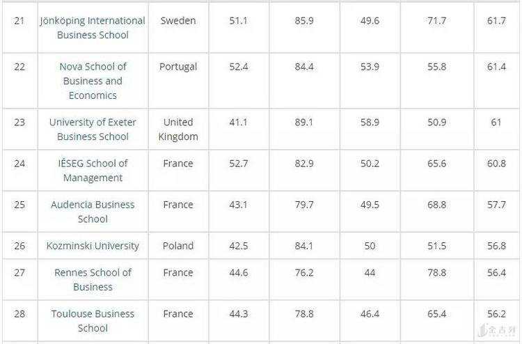Click Portugal country cell
The image size is (522, 344).
pyautogui.click(x=178, y=67)
